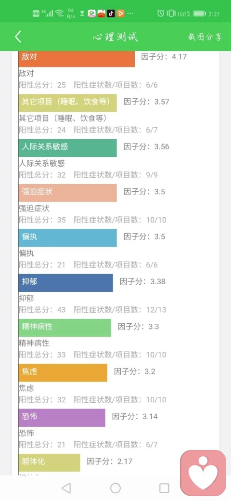Select the yellow 躯体化 bar

50,462
